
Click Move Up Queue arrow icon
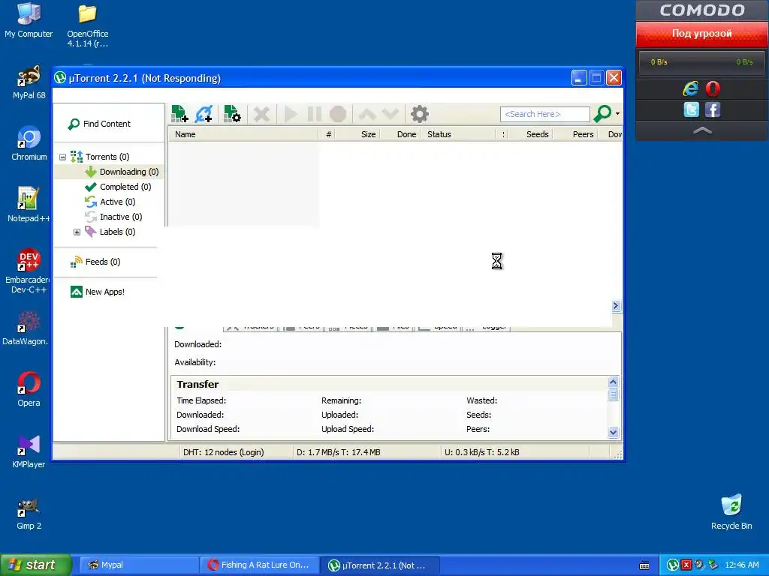click(366, 114)
